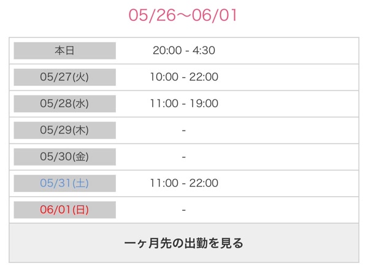
Task: Select the blue 05/31(土) date label
Action: (x=65, y=183)
